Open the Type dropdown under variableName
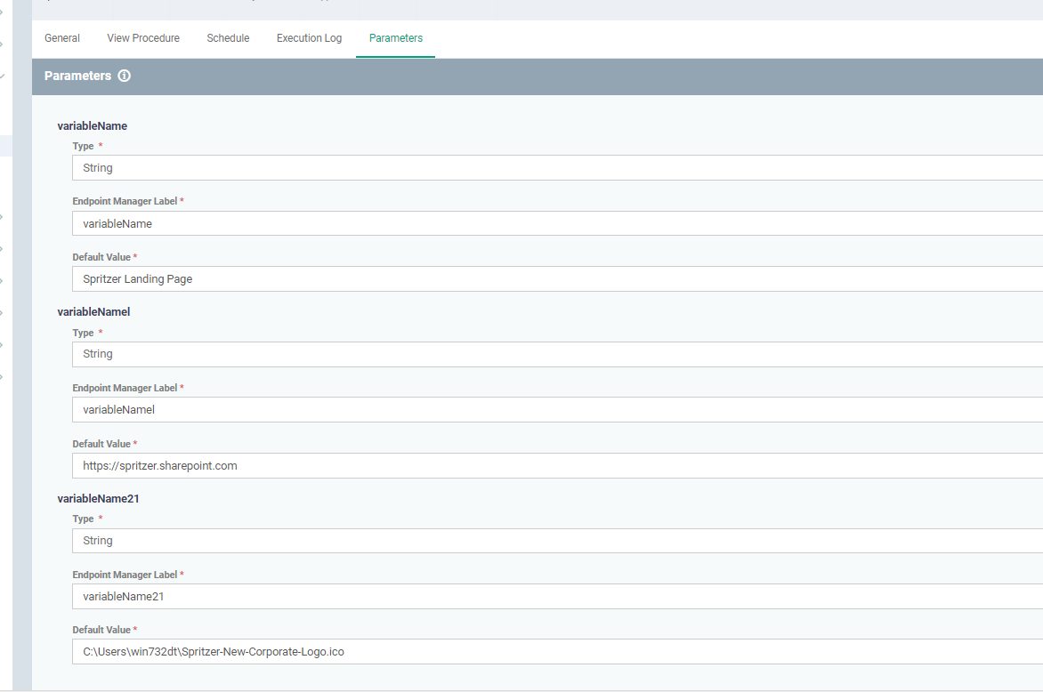1043x692 pixels. [557, 167]
